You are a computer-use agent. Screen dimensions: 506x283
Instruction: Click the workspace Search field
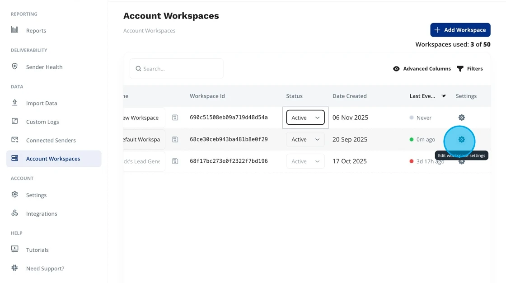click(177, 69)
